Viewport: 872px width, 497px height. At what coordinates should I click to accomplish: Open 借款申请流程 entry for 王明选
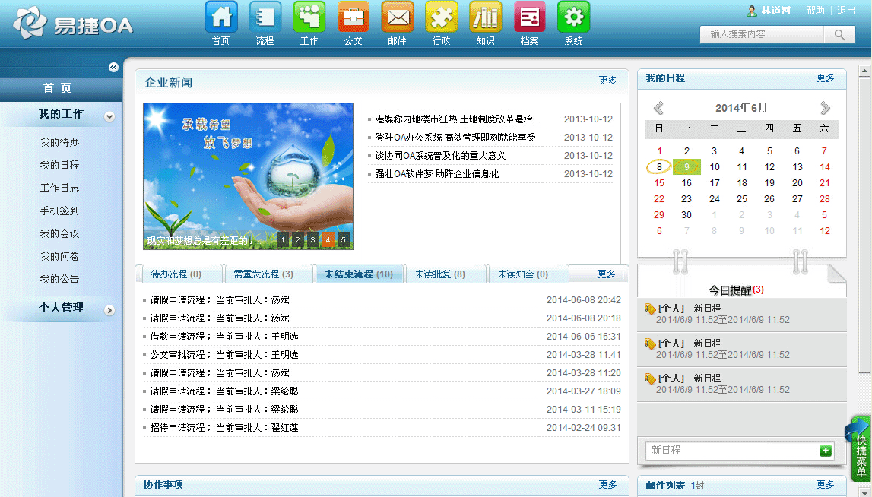(224, 337)
